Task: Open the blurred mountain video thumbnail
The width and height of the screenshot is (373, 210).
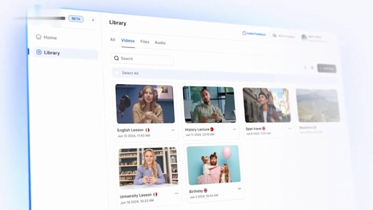Action: [x=318, y=106]
